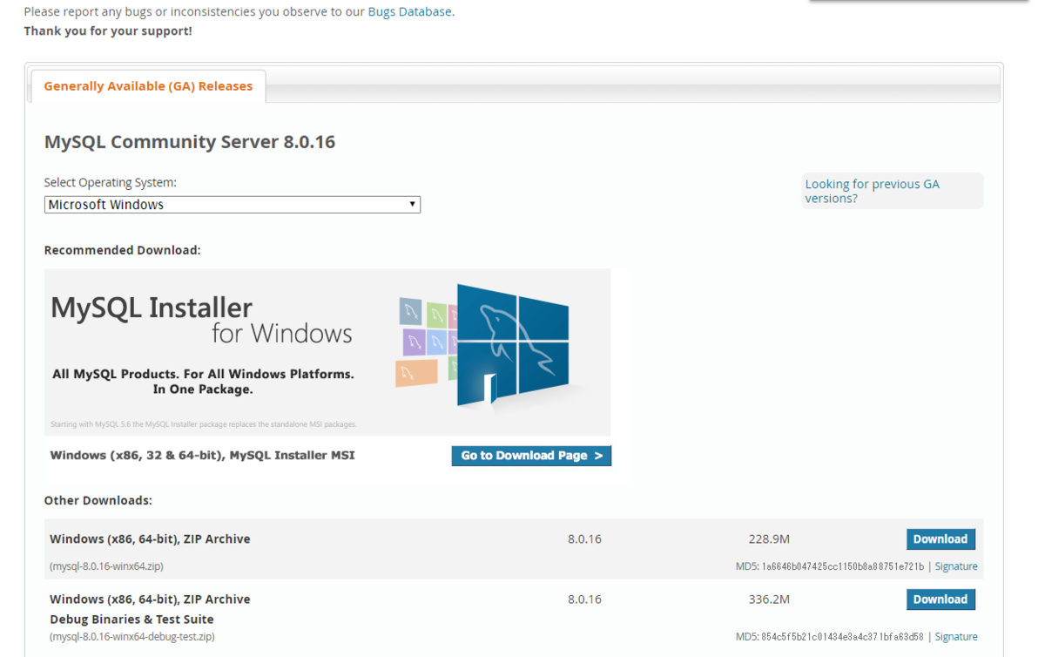
Task: Open the Bugs Database link
Action: 409,11
